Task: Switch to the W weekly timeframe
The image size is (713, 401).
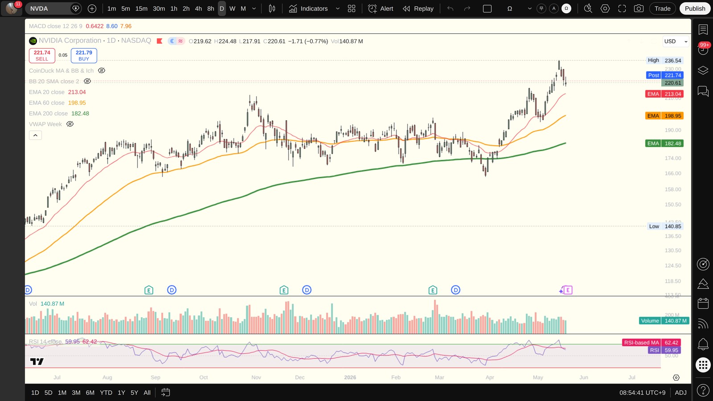Action: (x=232, y=8)
